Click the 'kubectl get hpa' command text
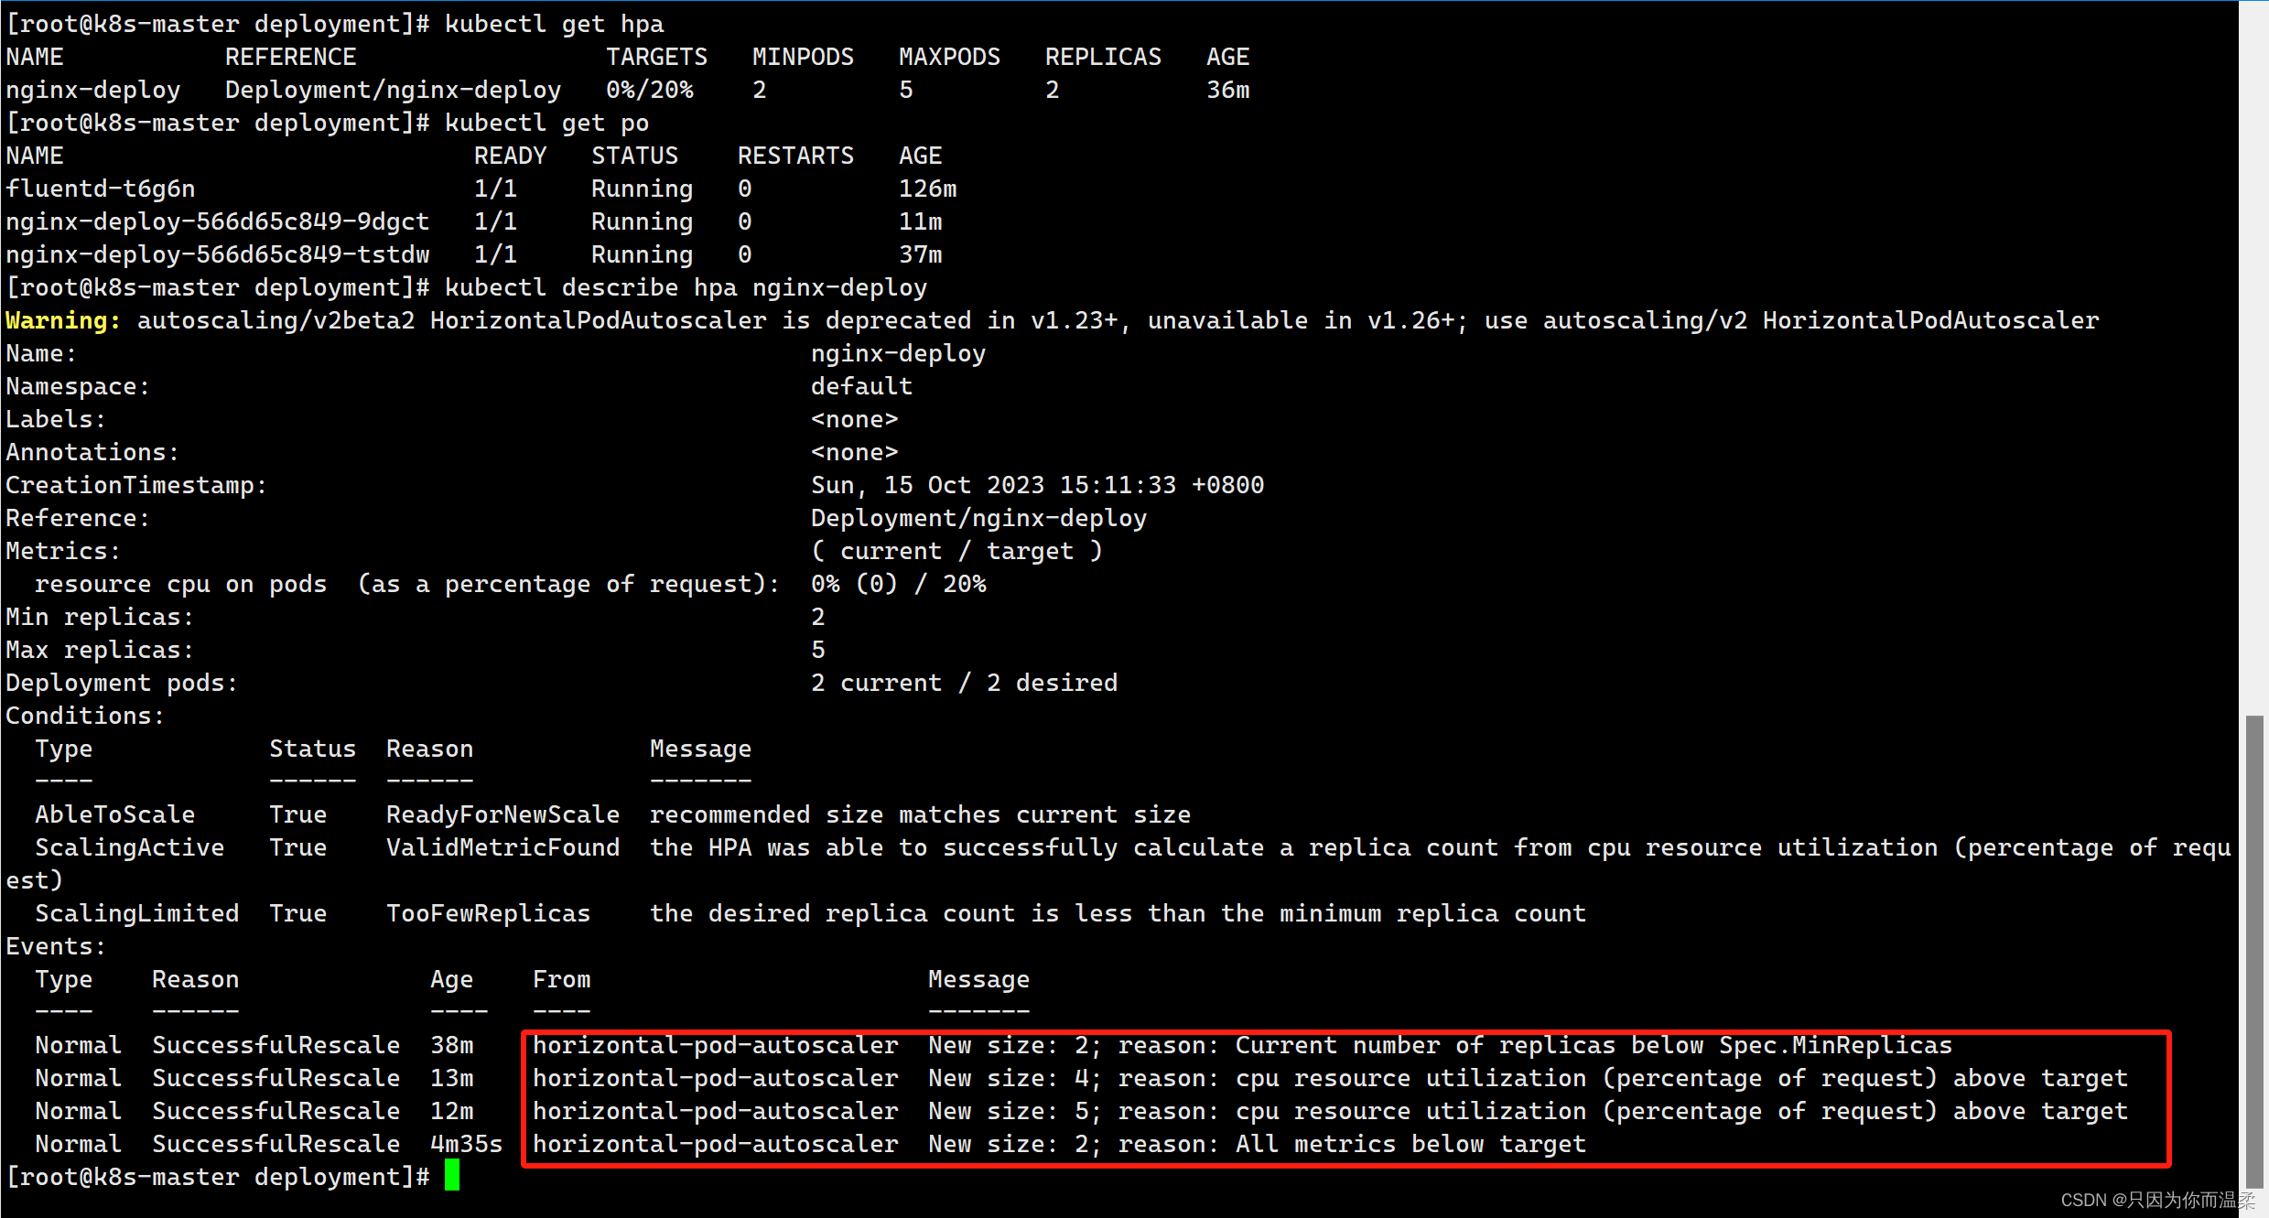Image resolution: width=2269 pixels, height=1218 pixels. pos(555,24)
